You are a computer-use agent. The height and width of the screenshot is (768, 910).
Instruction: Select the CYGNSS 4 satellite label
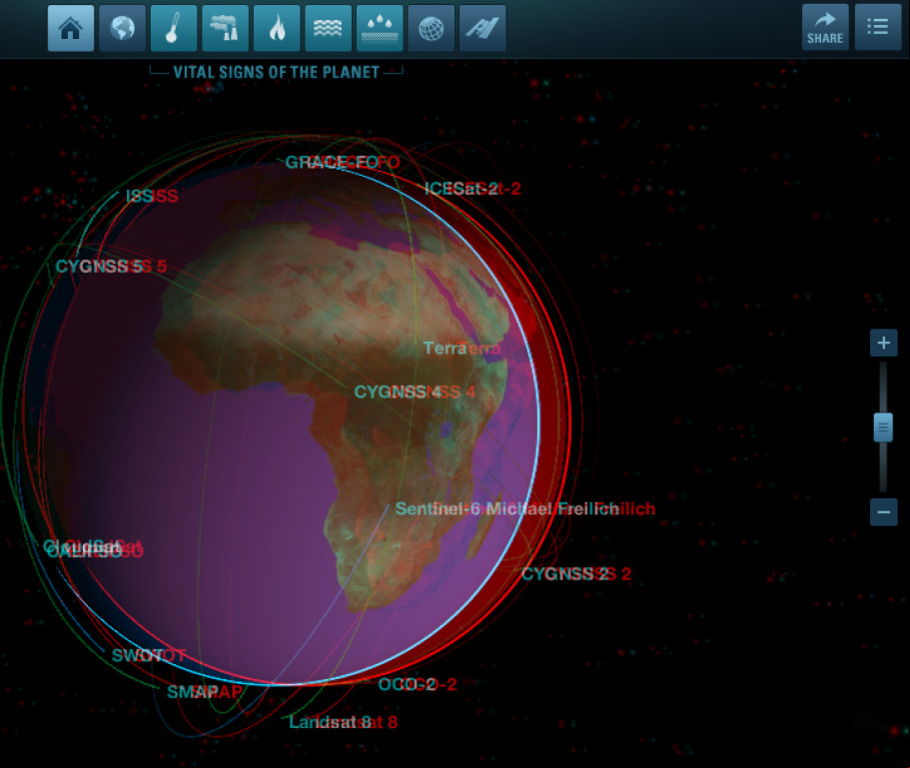[415, 392]
